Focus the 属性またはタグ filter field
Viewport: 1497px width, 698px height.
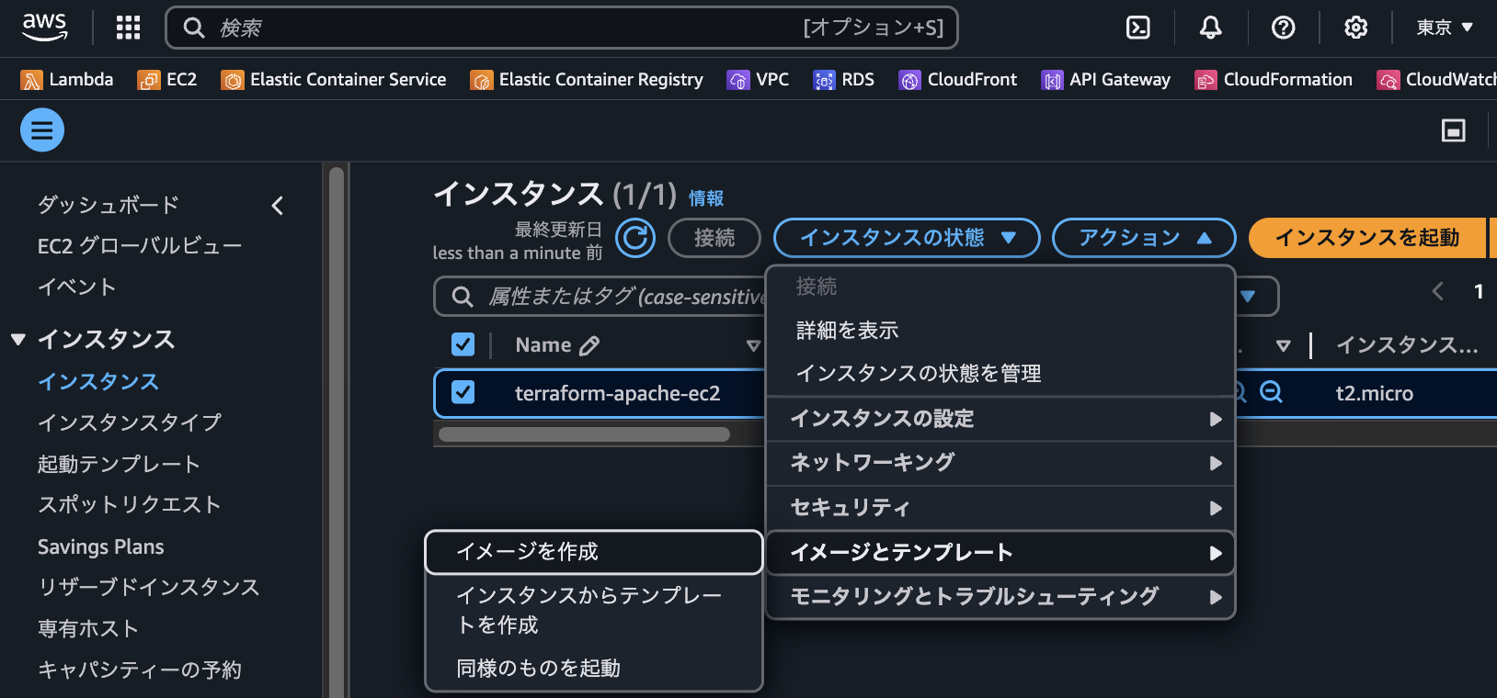tap(600, 297)
